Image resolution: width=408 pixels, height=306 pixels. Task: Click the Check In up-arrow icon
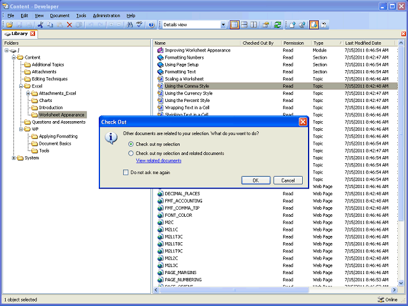pos(293,25)
